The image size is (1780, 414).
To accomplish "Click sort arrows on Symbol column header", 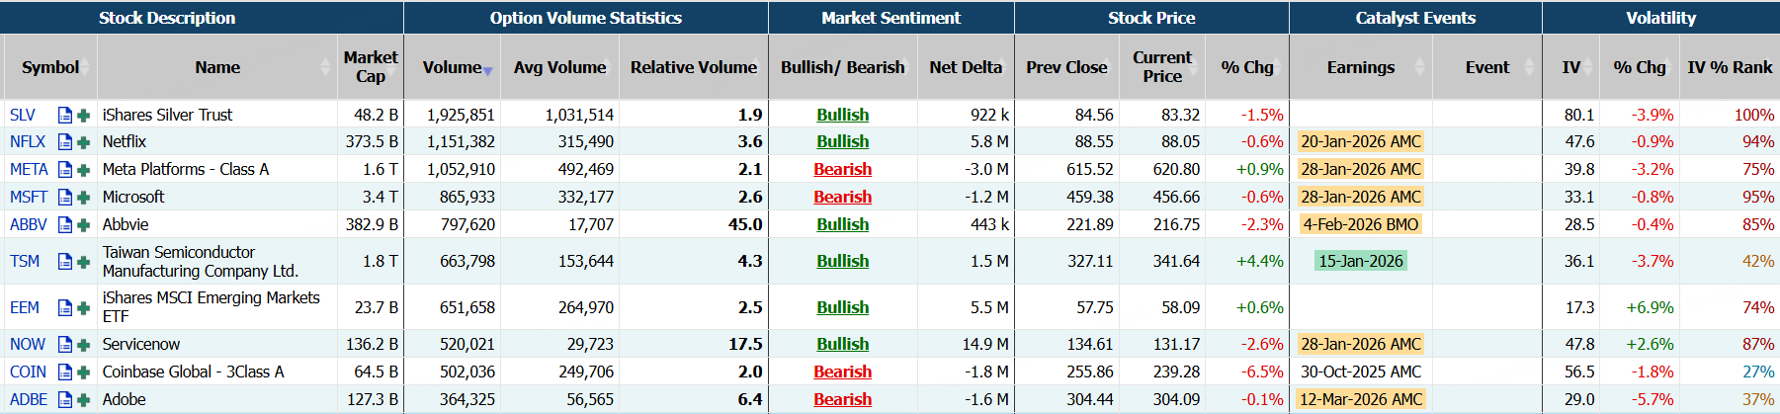I will click(x=86, y=67).
